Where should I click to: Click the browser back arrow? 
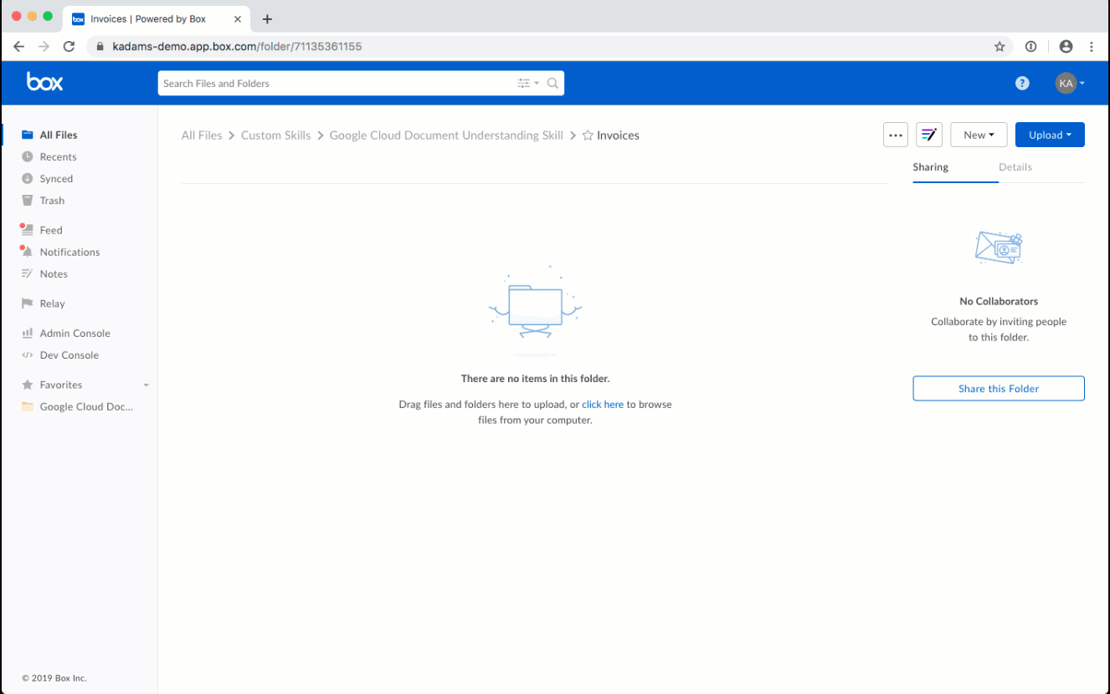[x=19, y=47]
